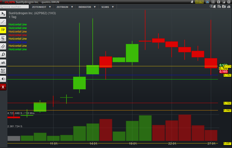Open the BUY SELL trading panel
This screenshot has width=232, height=148.
pos(3,71)
